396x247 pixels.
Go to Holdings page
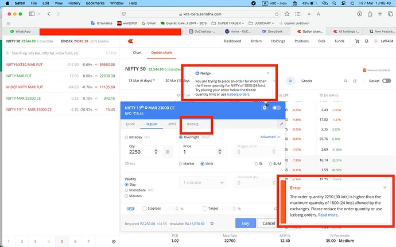278,41
